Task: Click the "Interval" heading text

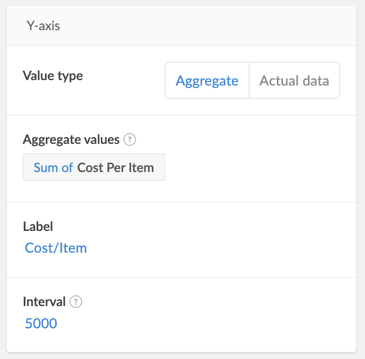Action: pyautogui.click(x=44, y=302)
